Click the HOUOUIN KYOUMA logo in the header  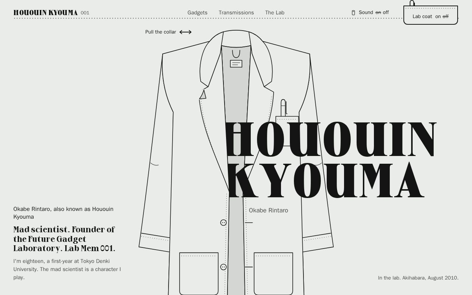45,13
